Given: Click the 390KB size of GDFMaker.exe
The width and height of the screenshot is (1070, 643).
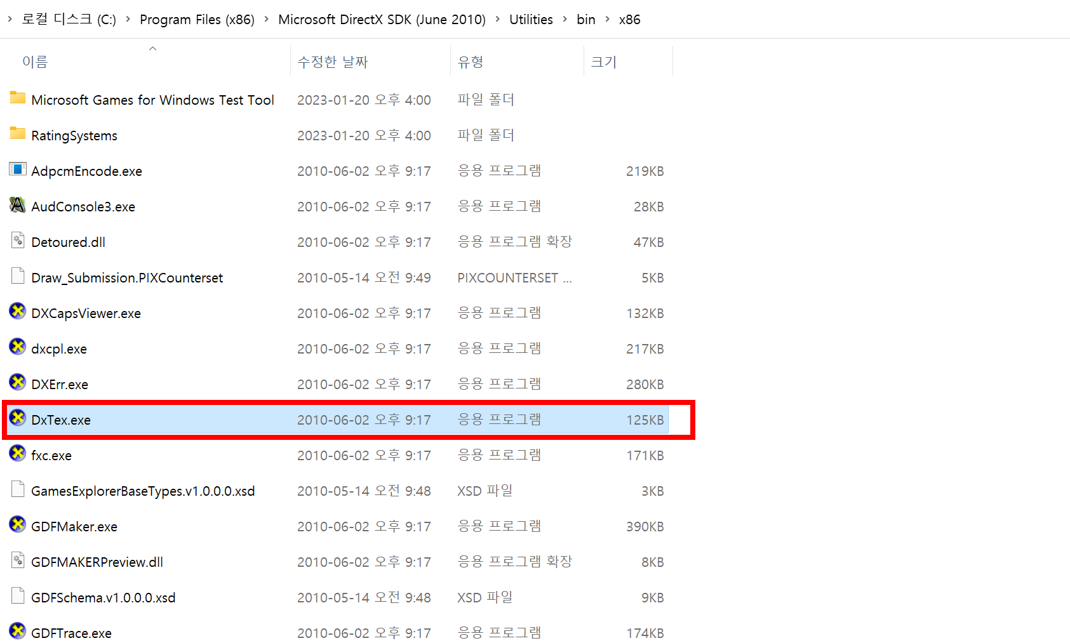Looking at the screenshot, I should pos(645,526).
